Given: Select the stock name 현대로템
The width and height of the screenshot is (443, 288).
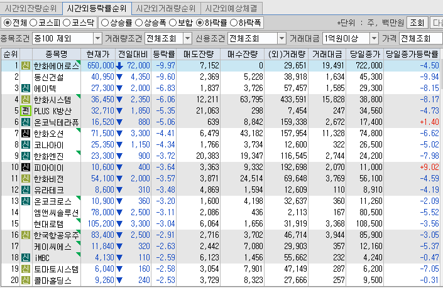Looking at the screenshot, I should [x=49, y=224].
